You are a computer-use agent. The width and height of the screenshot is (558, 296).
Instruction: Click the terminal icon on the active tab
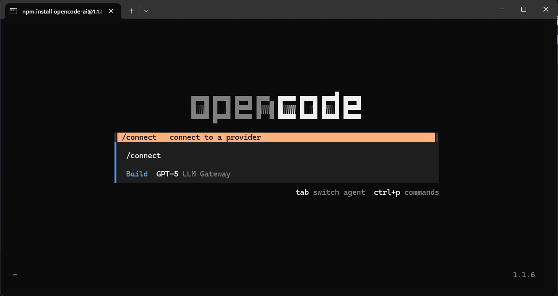[x=13, y=11]
